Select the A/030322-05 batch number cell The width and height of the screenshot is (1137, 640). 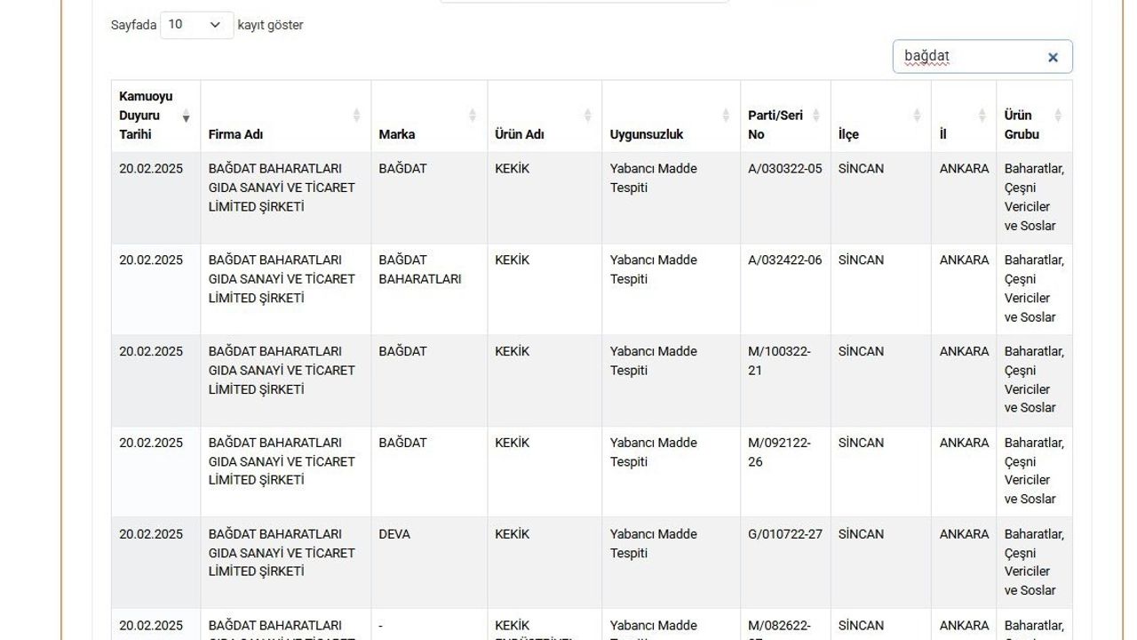click(784, 169)
